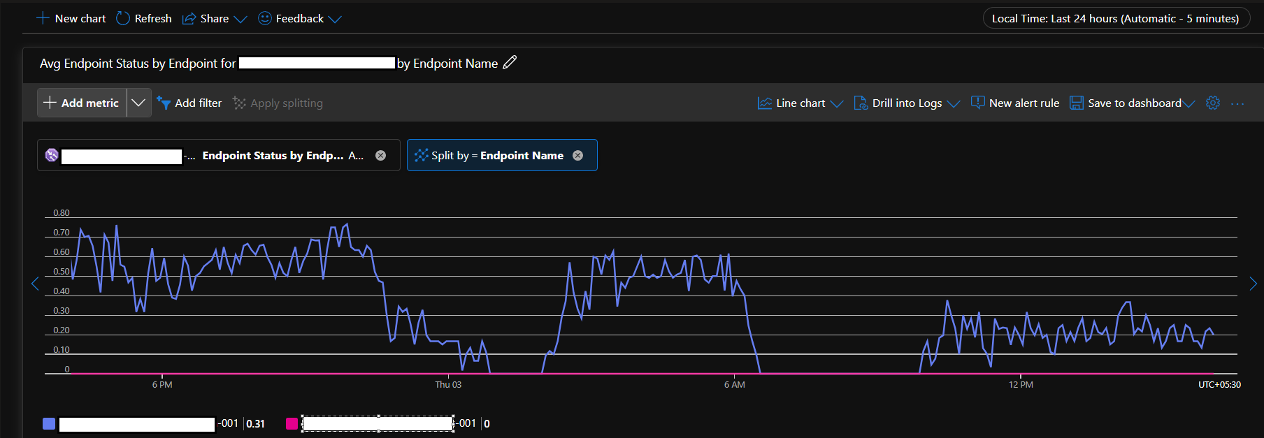Select the Endpoint Status by Endpoint metric chip
The height and width of the screenshot is (438, 1264).
point(219,155)
